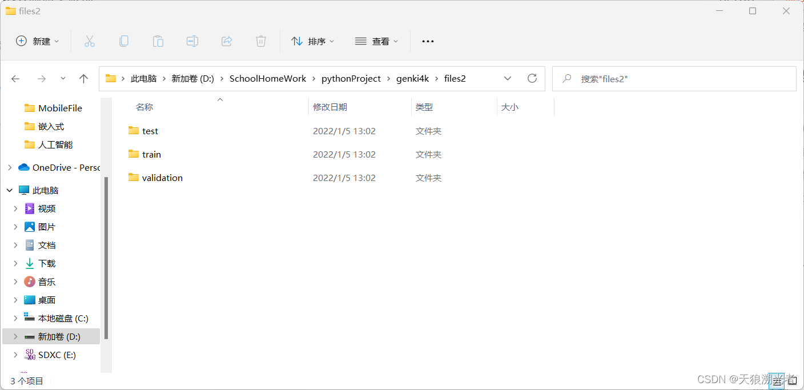The image size is (804, 390).
Task: Click the Rename icon in toolbar
Action: (x=192, y=41)
